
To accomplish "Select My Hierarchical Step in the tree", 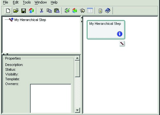I will (x=30, y=20).
